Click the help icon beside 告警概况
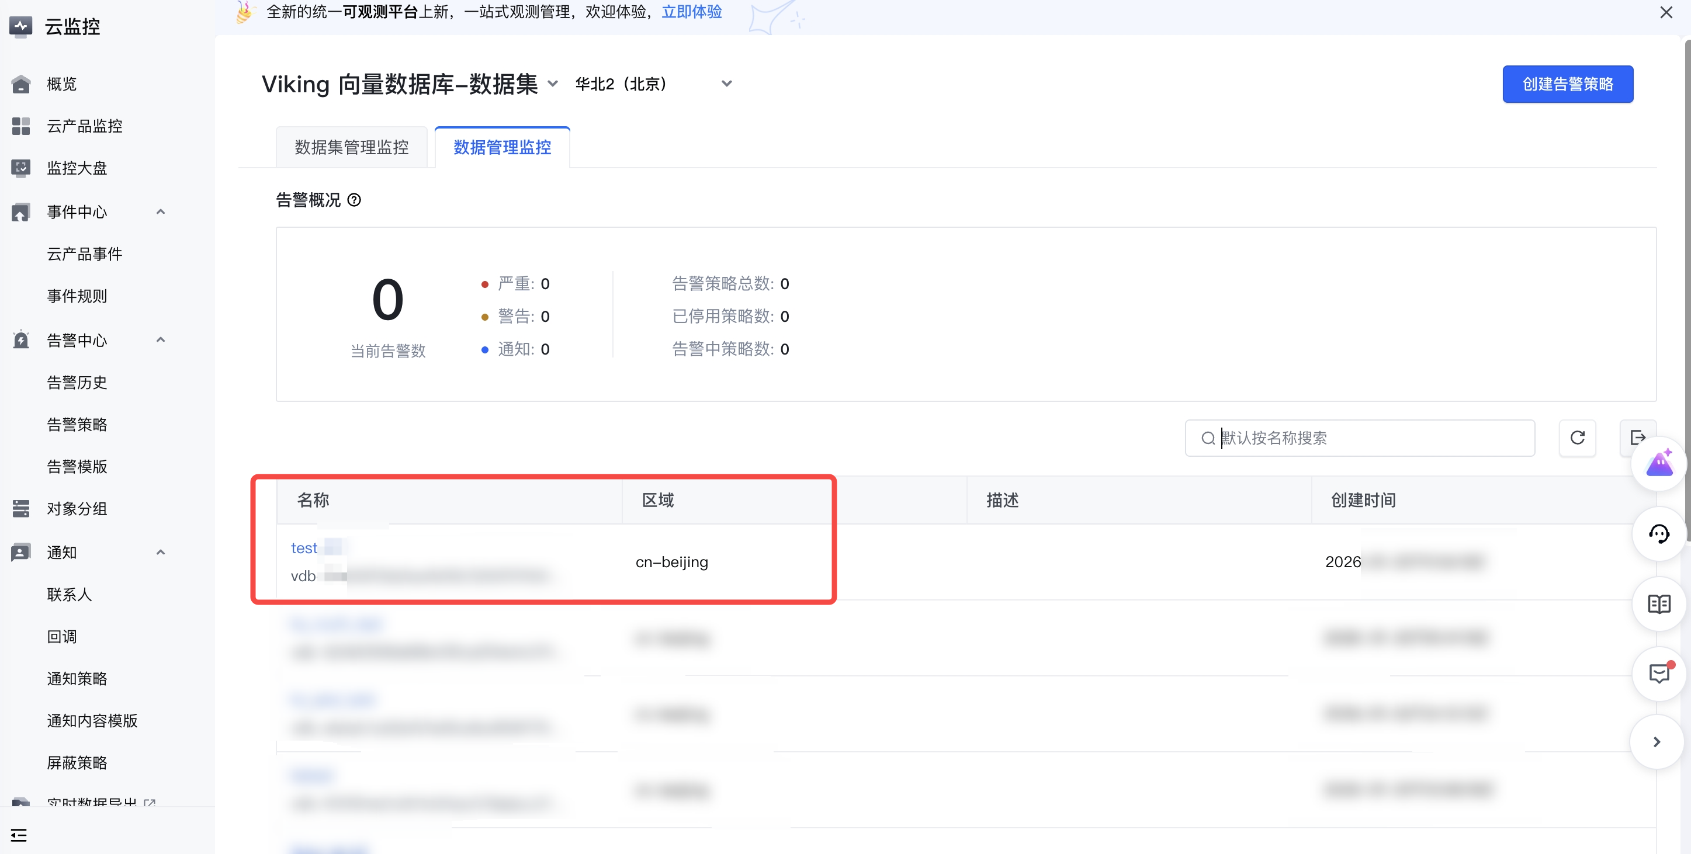This screenshot has width=1691, height=854. [354, 200]
